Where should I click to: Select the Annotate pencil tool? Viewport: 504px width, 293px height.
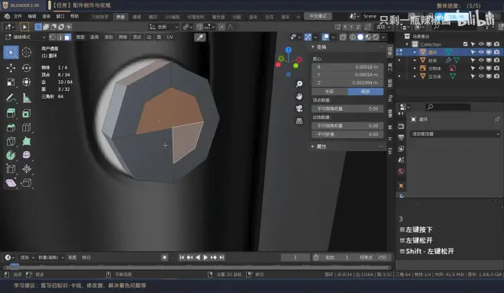[x=11, y=98]
